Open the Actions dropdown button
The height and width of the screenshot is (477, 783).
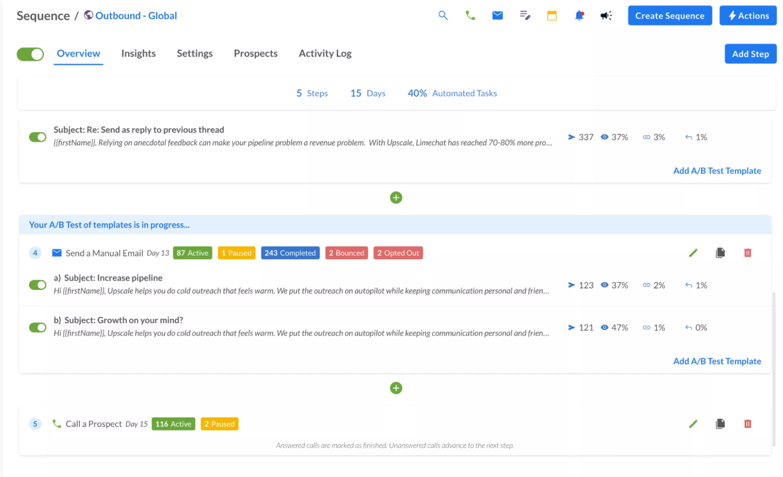(x=748, y=15)
